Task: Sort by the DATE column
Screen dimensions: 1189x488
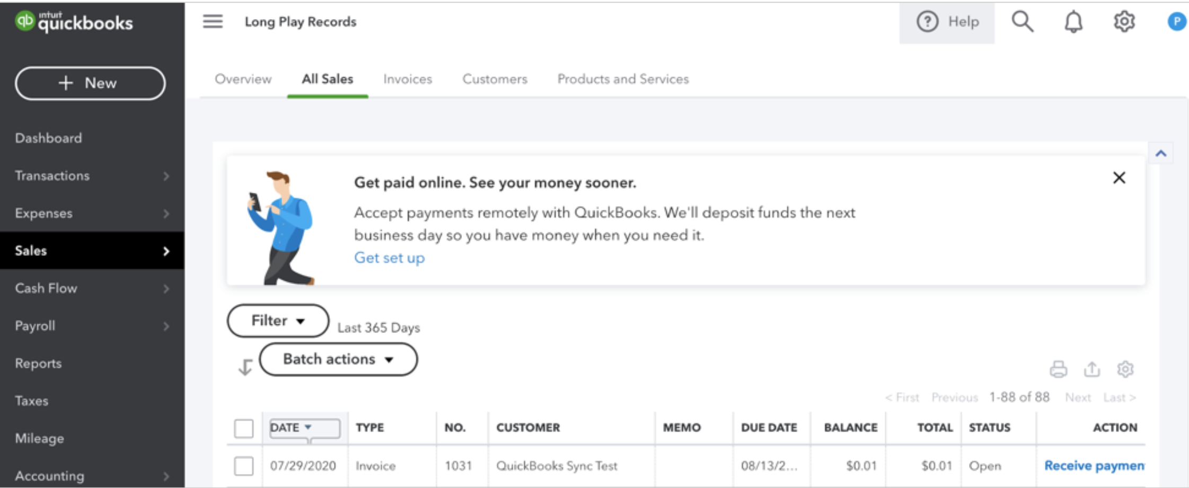Action: tap(305, 428)
